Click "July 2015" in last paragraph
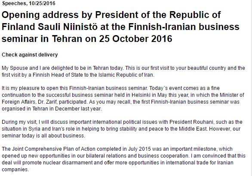Screen dimensions: 252x176 tap(139, 149)
